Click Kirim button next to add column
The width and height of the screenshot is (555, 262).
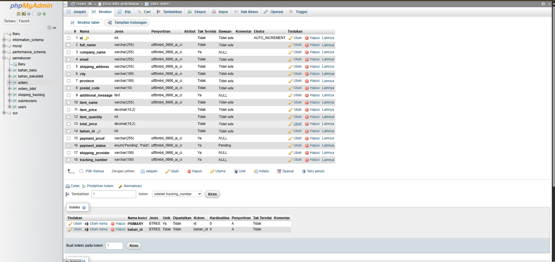point(212,194)
